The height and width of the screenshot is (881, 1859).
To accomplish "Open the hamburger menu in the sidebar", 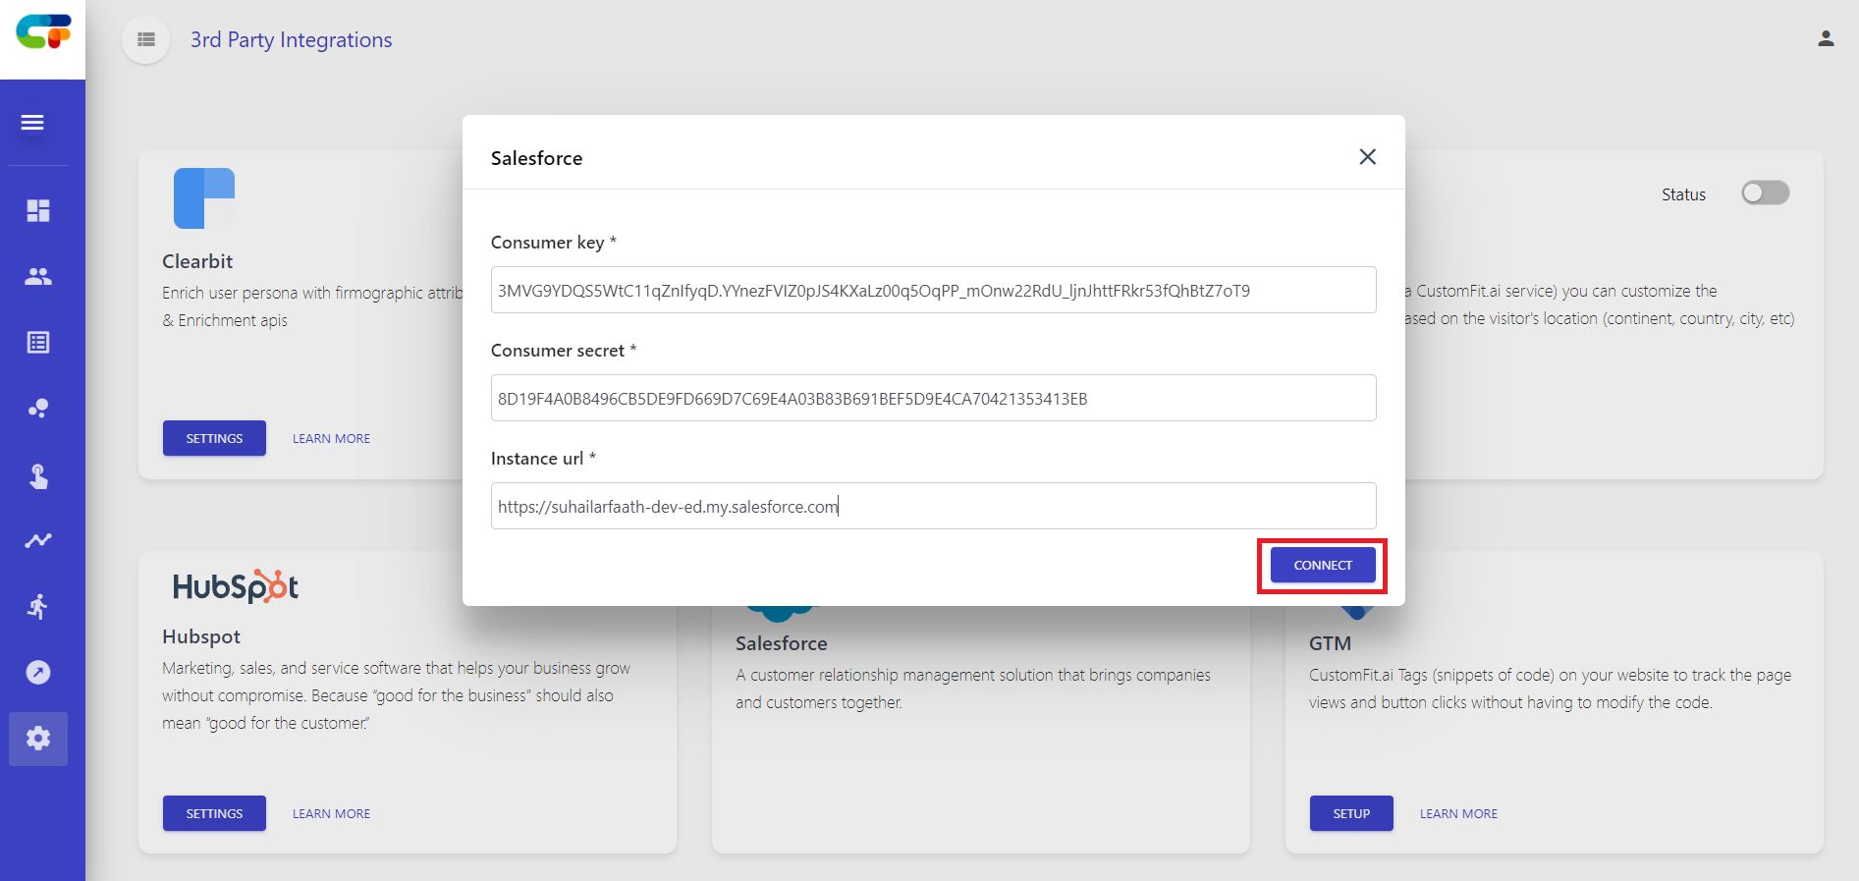I will tap(32, 123).
